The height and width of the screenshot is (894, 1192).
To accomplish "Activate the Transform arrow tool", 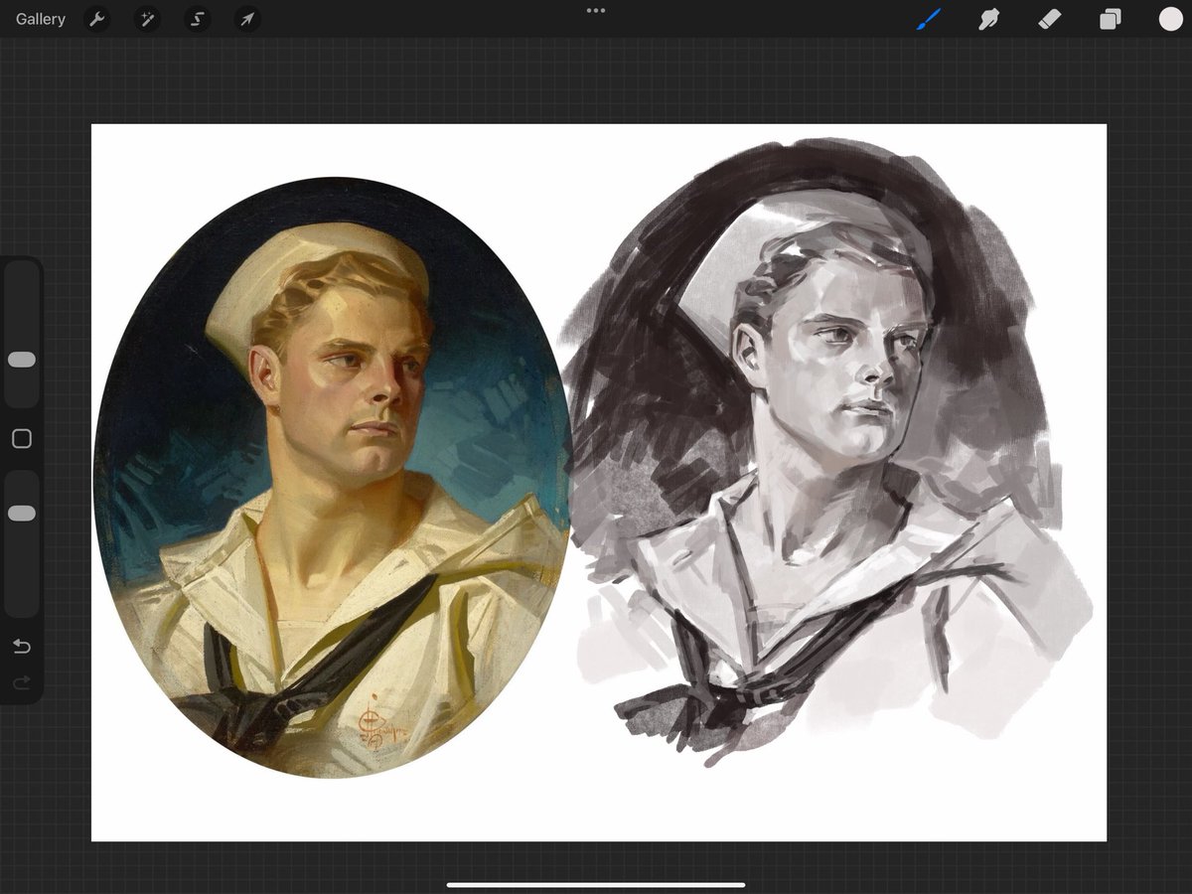I will [246, 19].
